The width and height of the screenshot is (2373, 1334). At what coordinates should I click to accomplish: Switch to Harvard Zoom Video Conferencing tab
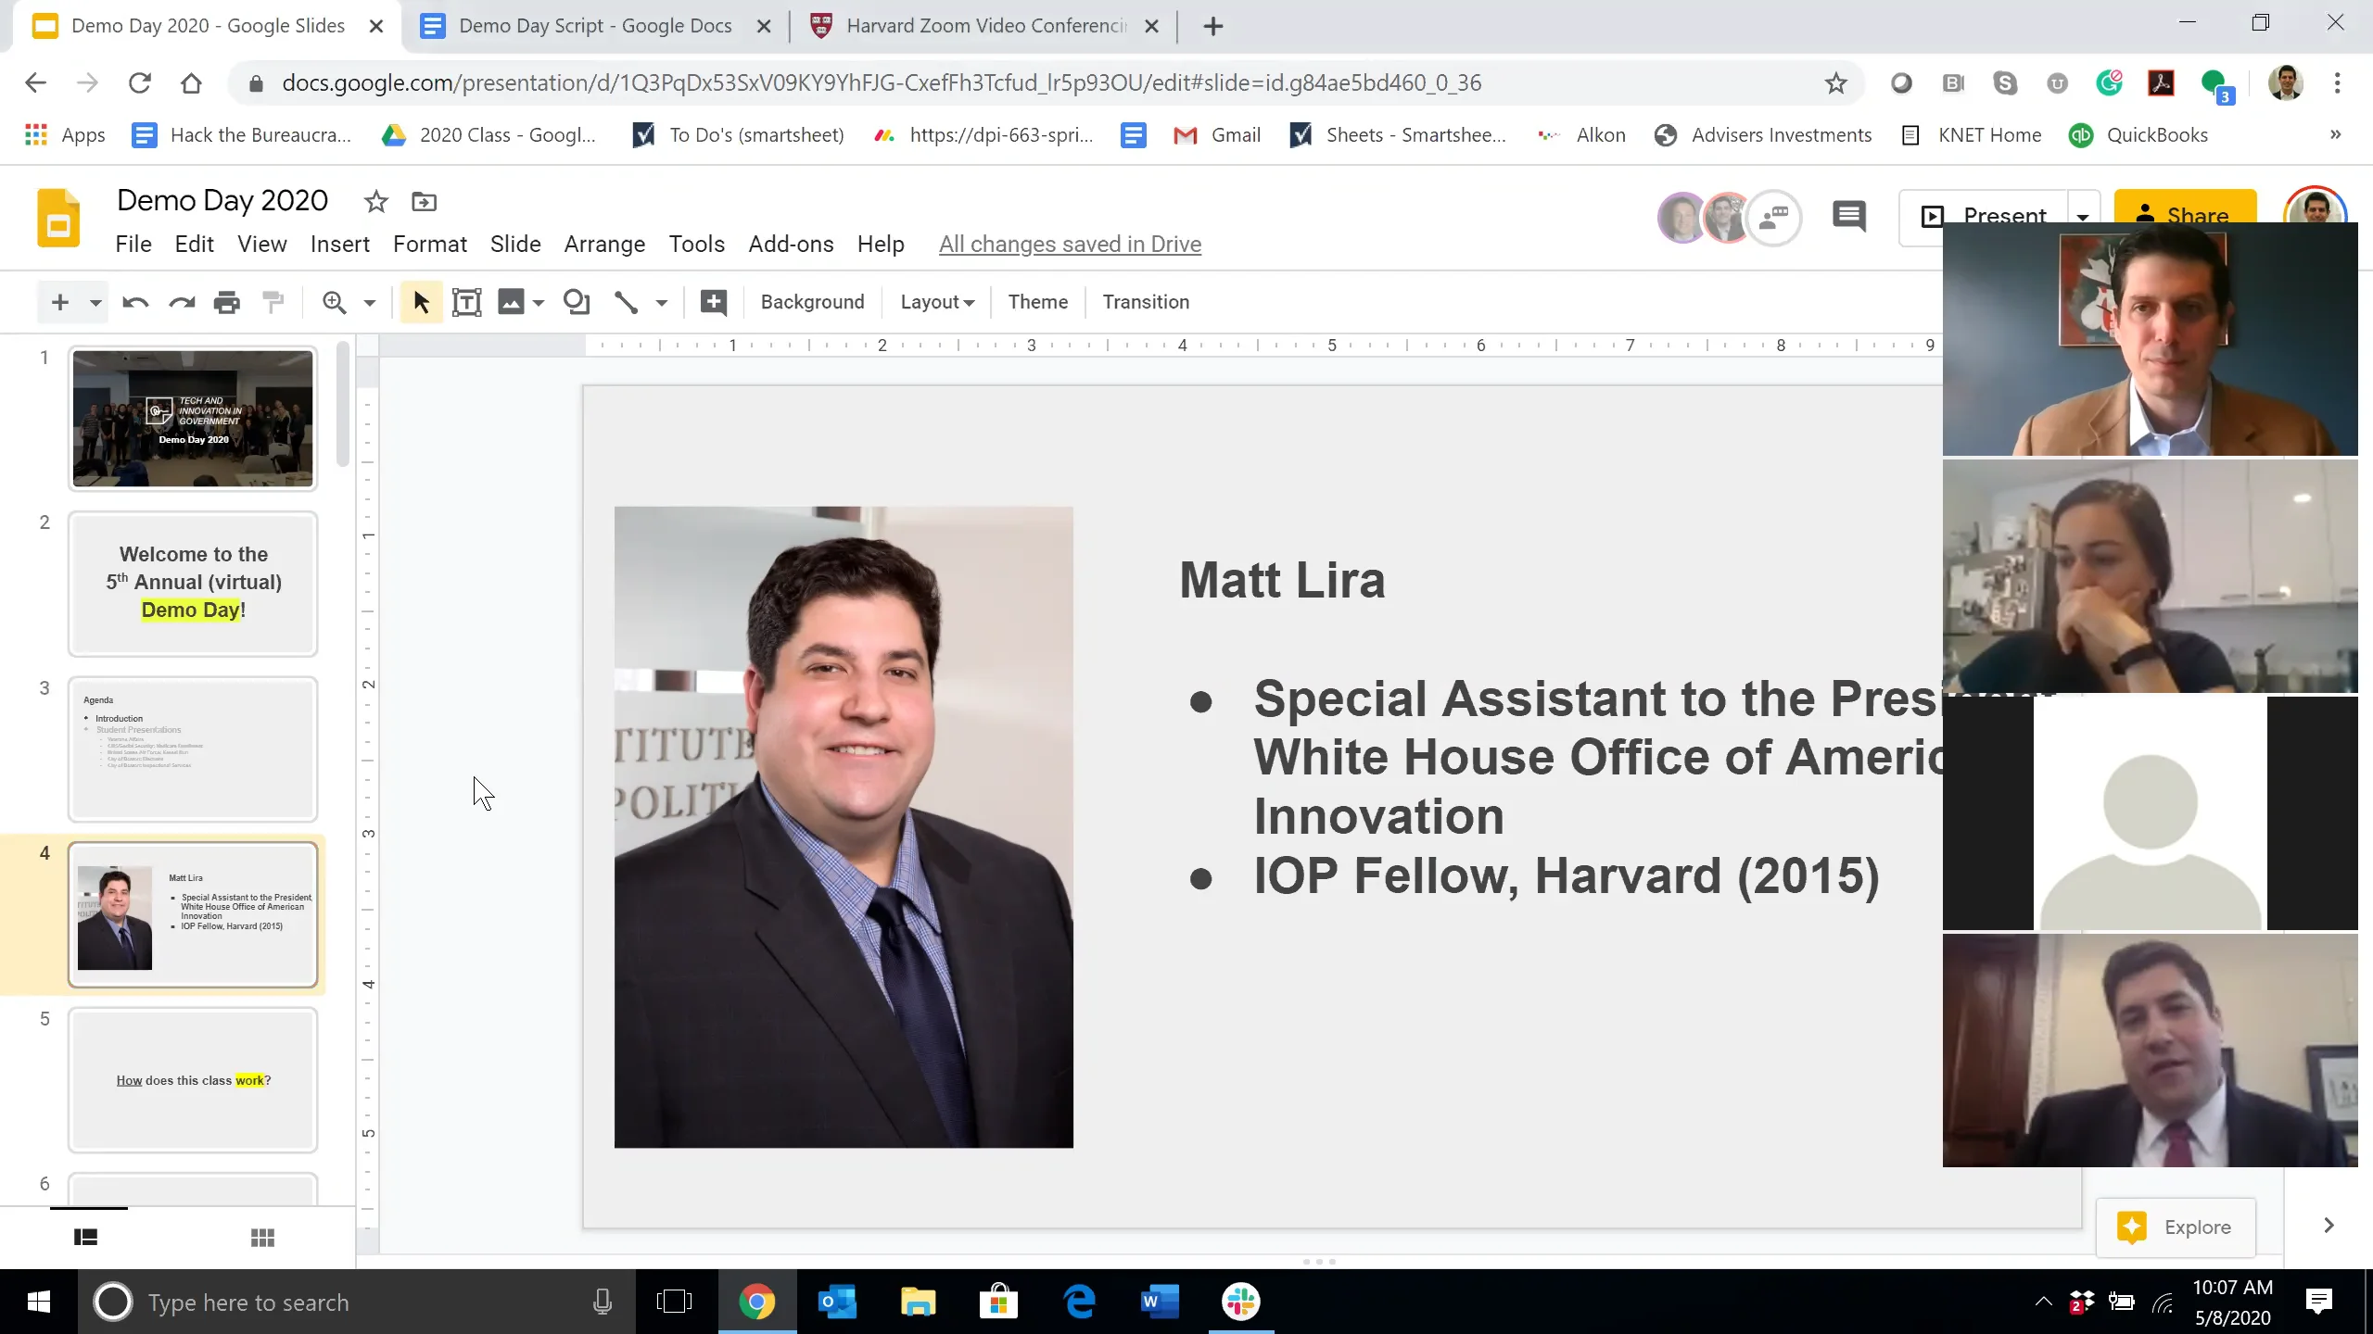click(984, 26)
